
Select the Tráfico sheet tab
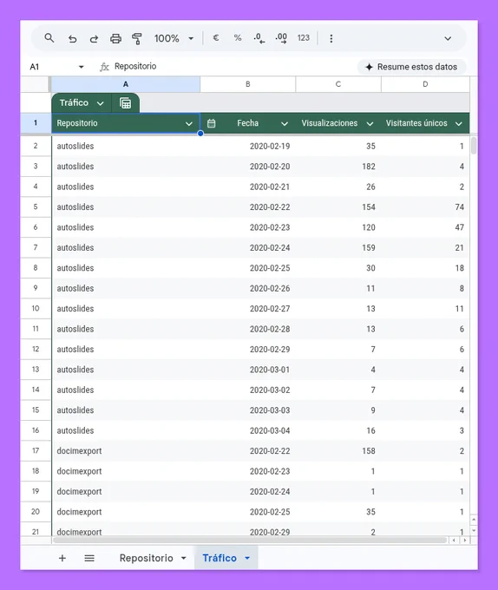pyautogui.click(x=226, y=558)
